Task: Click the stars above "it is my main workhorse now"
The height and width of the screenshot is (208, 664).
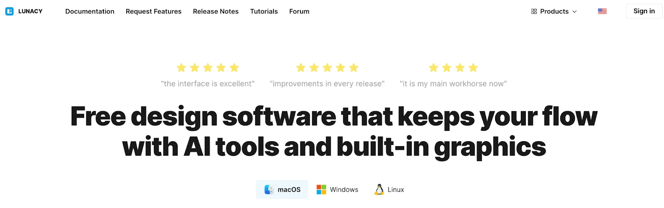Action: pos(453,68)
